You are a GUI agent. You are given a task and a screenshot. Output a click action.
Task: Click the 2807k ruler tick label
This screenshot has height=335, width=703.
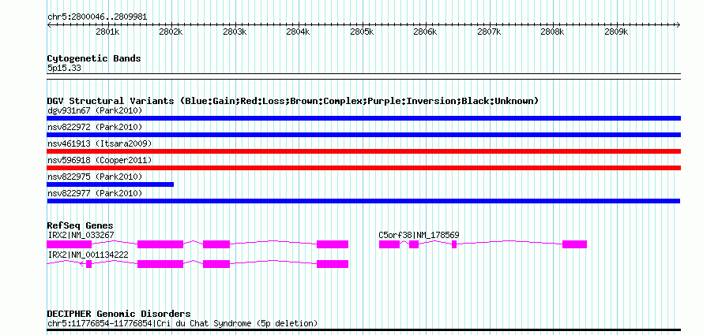[x=489, y=32]
